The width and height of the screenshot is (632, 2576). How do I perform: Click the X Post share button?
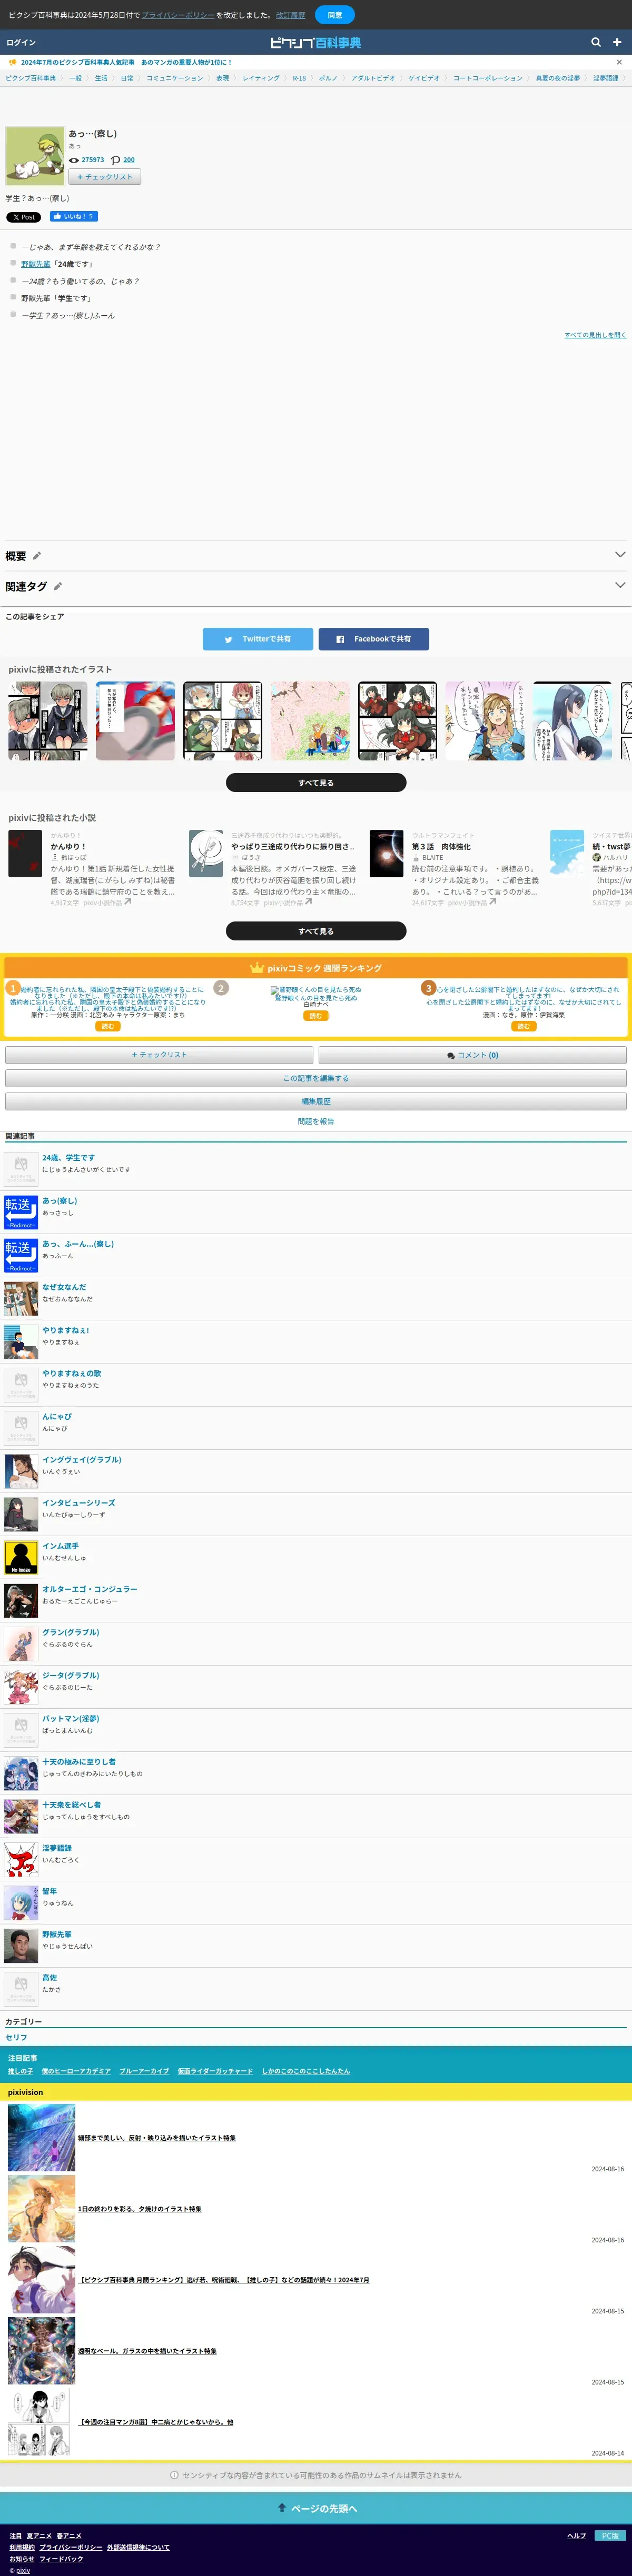tap(23, 217)
